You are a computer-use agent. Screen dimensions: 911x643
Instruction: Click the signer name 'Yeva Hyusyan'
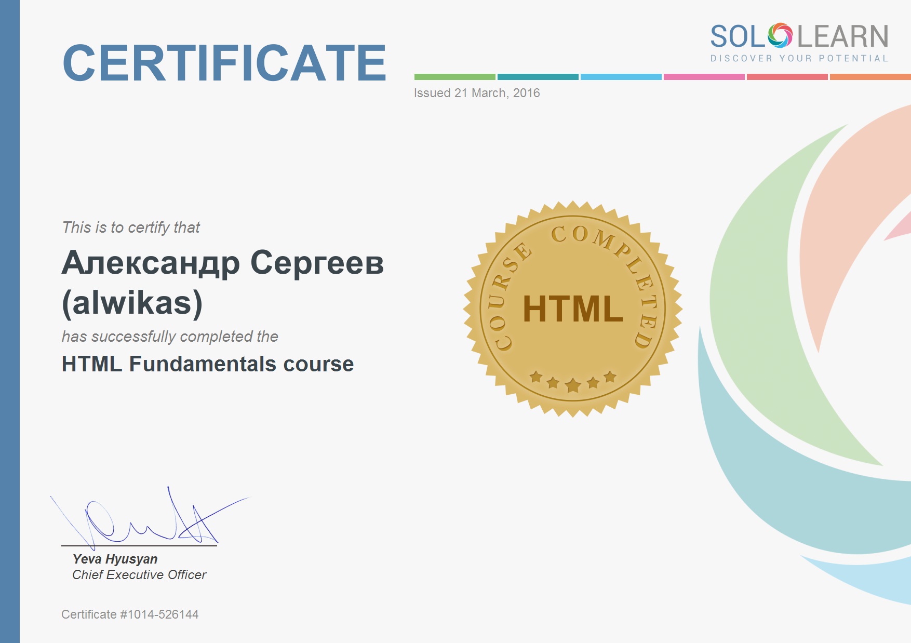pyautogui.click(x=115, y=559)
